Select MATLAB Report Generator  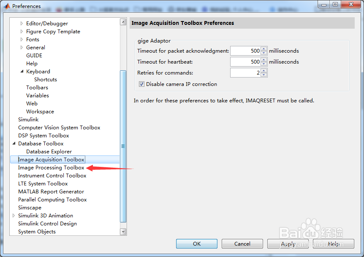[x=51, y=191]
